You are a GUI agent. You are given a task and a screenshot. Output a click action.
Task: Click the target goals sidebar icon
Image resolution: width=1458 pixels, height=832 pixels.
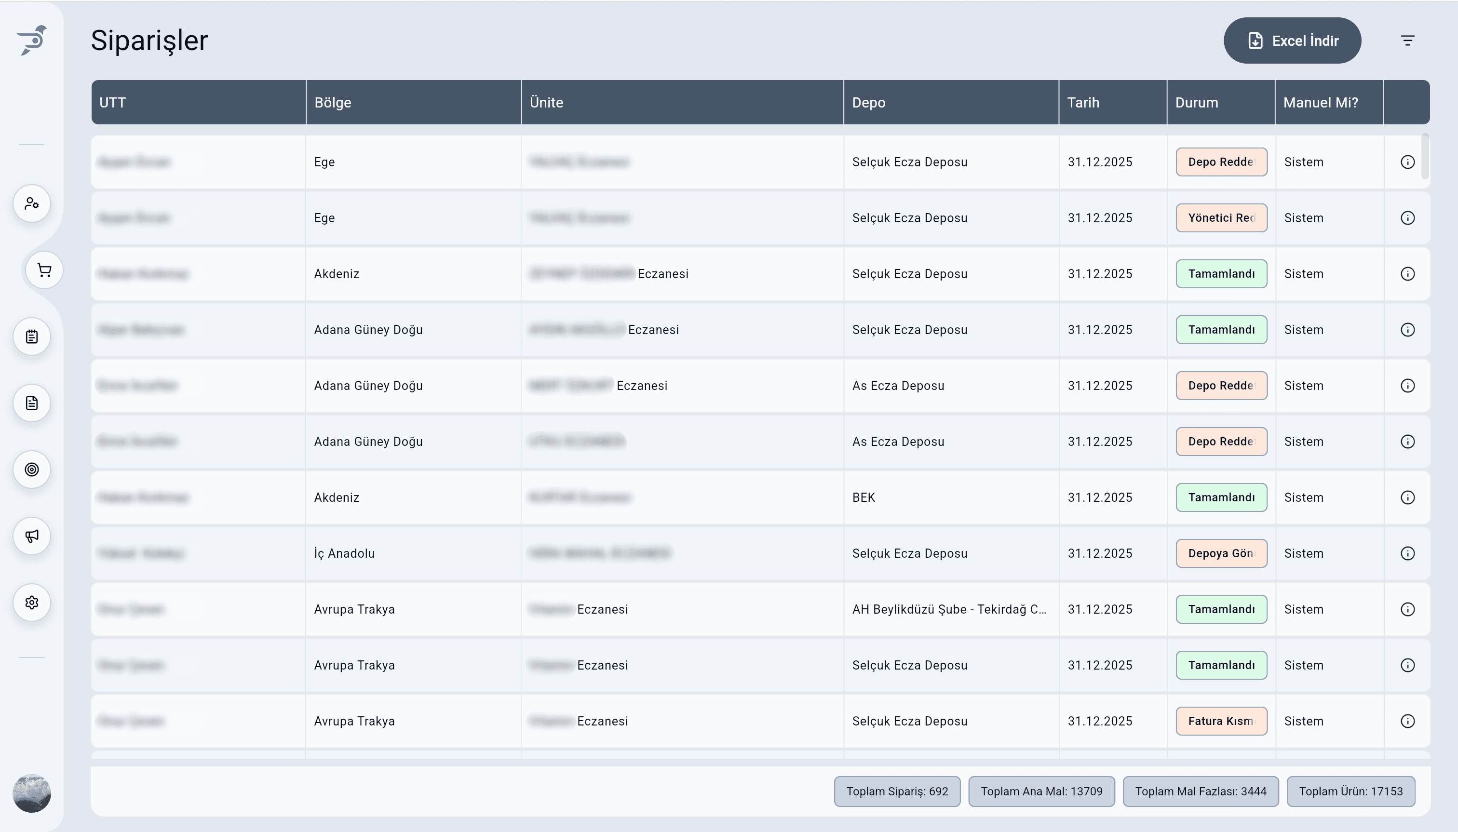point(32,470)
